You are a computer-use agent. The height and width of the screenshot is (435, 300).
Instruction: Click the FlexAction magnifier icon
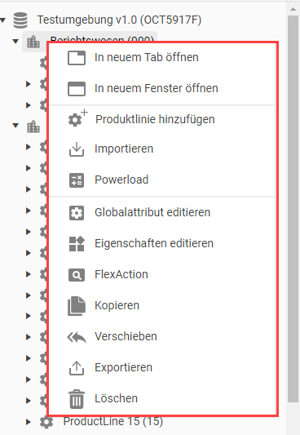click(77, 275)
